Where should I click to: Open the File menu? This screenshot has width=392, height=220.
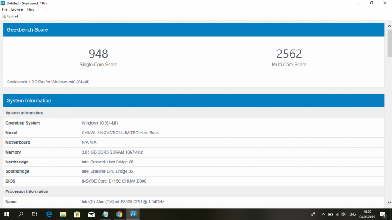point(4,9)
